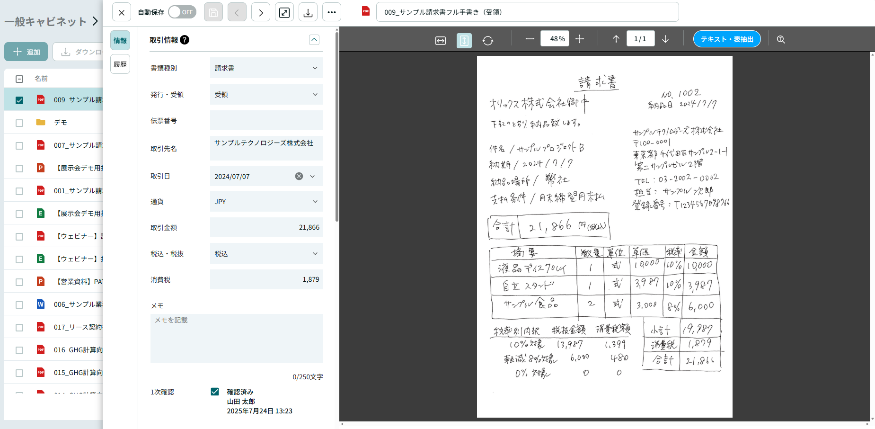Open the search magnifier icon in the viewer

pos(780,39)
